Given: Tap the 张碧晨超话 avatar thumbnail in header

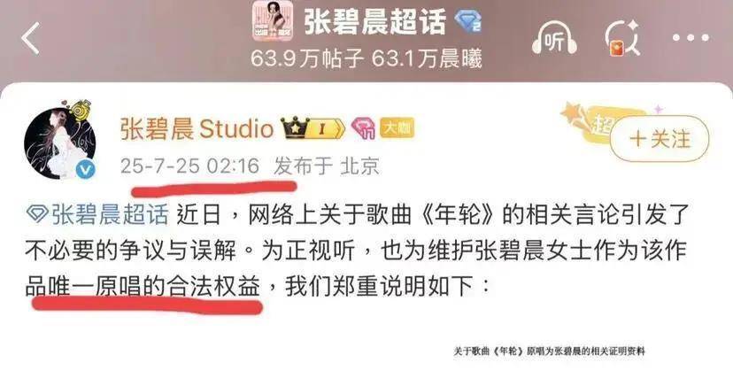Looking at the screenshot, I should [273, 21].
